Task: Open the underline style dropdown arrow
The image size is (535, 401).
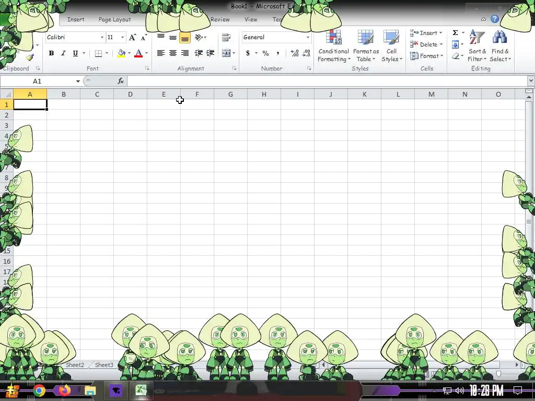Action: (x=84, y=53)
